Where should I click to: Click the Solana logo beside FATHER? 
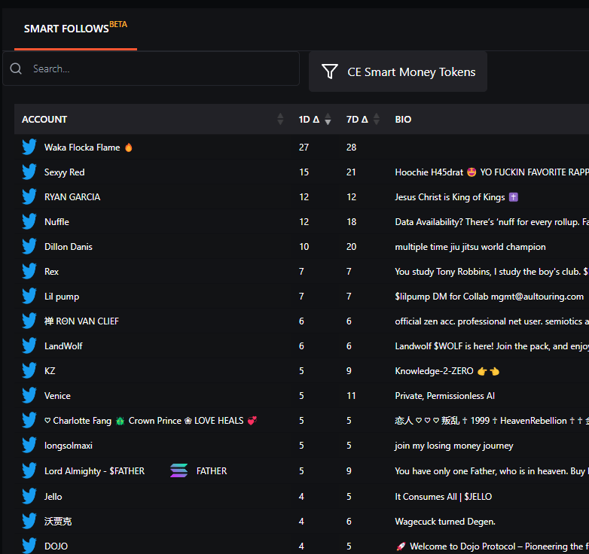click(x=179, y=470)
